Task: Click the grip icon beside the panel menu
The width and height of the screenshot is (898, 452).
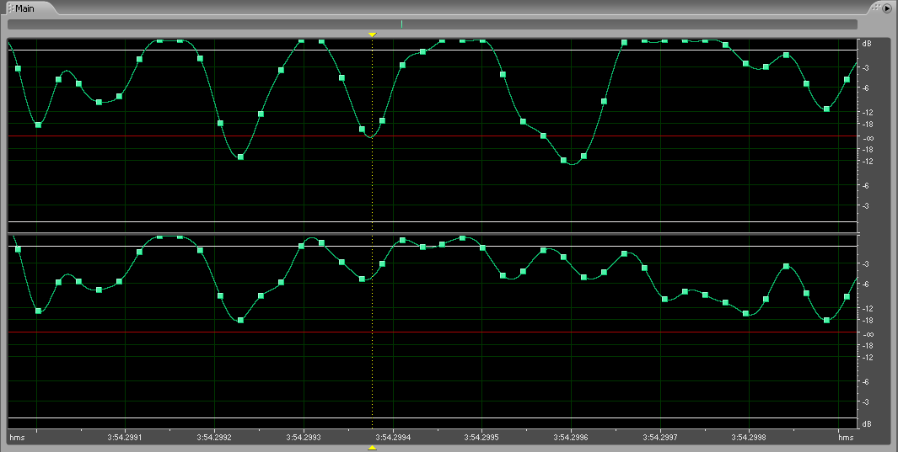Action: [876, 8]
